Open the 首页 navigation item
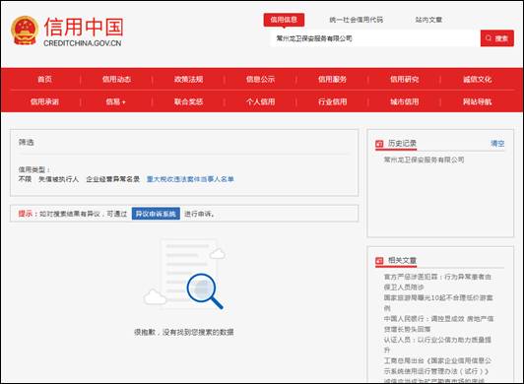The width and height of the screenshot is (524, 384). (x=44, y=79)
